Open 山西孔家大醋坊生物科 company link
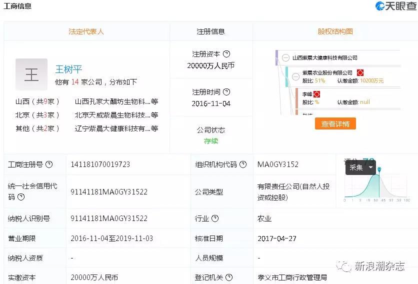Viewport: 418px width, 284px height. [x=112, y=101]
